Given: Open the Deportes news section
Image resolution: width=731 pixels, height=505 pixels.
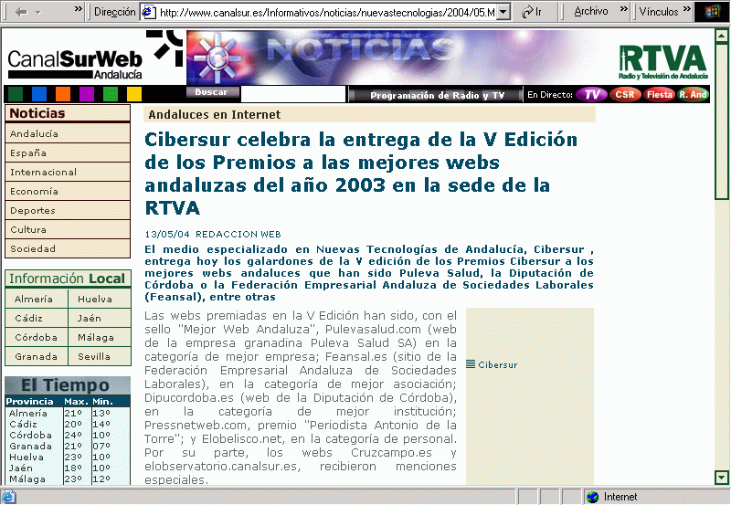Looking at the screenshot, I should tap(67, 210).
